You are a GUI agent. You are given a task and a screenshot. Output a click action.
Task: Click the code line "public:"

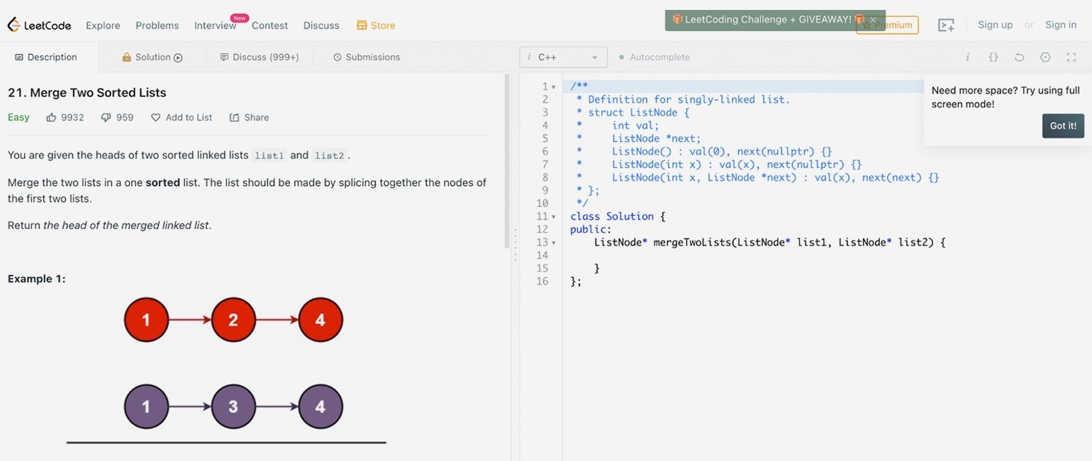coord(591,230)
